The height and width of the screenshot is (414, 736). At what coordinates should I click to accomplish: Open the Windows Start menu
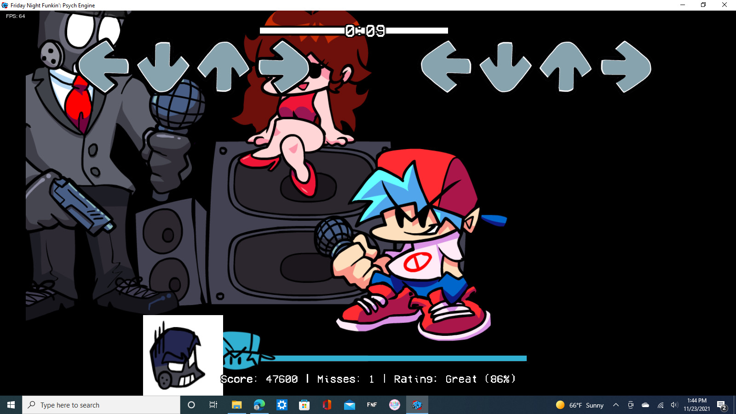11,405
